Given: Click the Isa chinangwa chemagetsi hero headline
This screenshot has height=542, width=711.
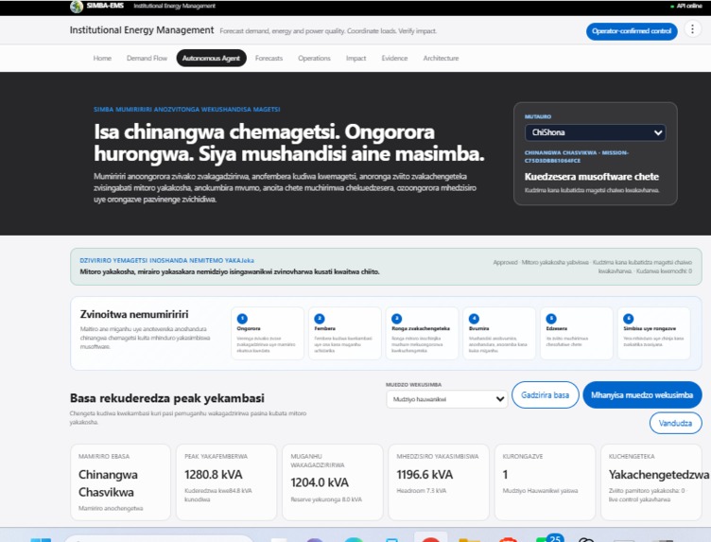Looking at the screenshot, I should (x=289, y=143).
